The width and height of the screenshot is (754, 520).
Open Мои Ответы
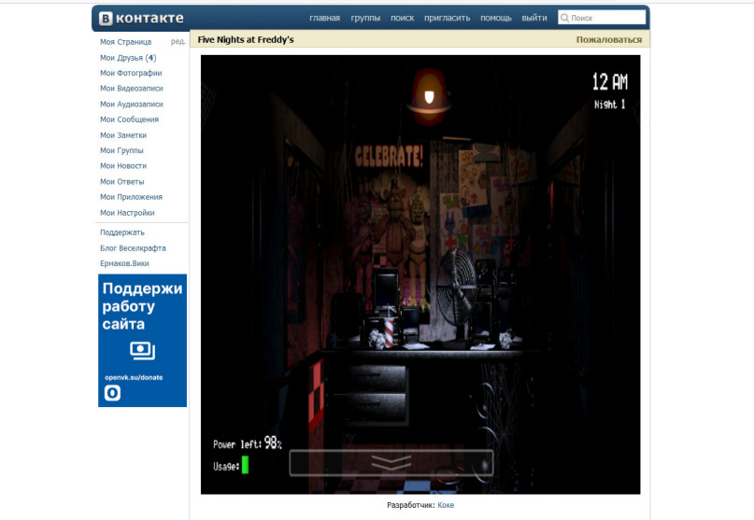122,182
